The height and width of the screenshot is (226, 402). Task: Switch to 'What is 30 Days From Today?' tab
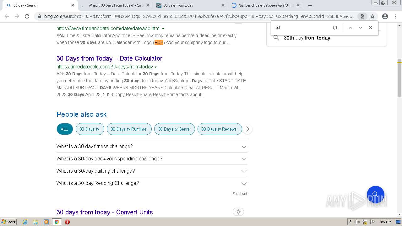[x=115, y=5]
